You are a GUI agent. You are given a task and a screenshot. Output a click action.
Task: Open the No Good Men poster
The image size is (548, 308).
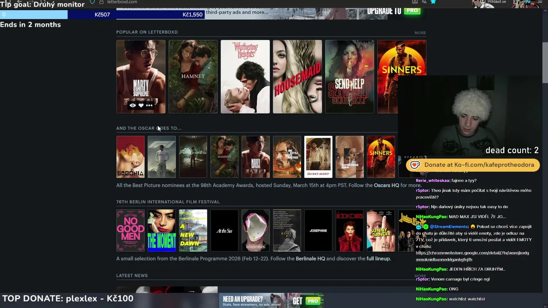[131, 231]
